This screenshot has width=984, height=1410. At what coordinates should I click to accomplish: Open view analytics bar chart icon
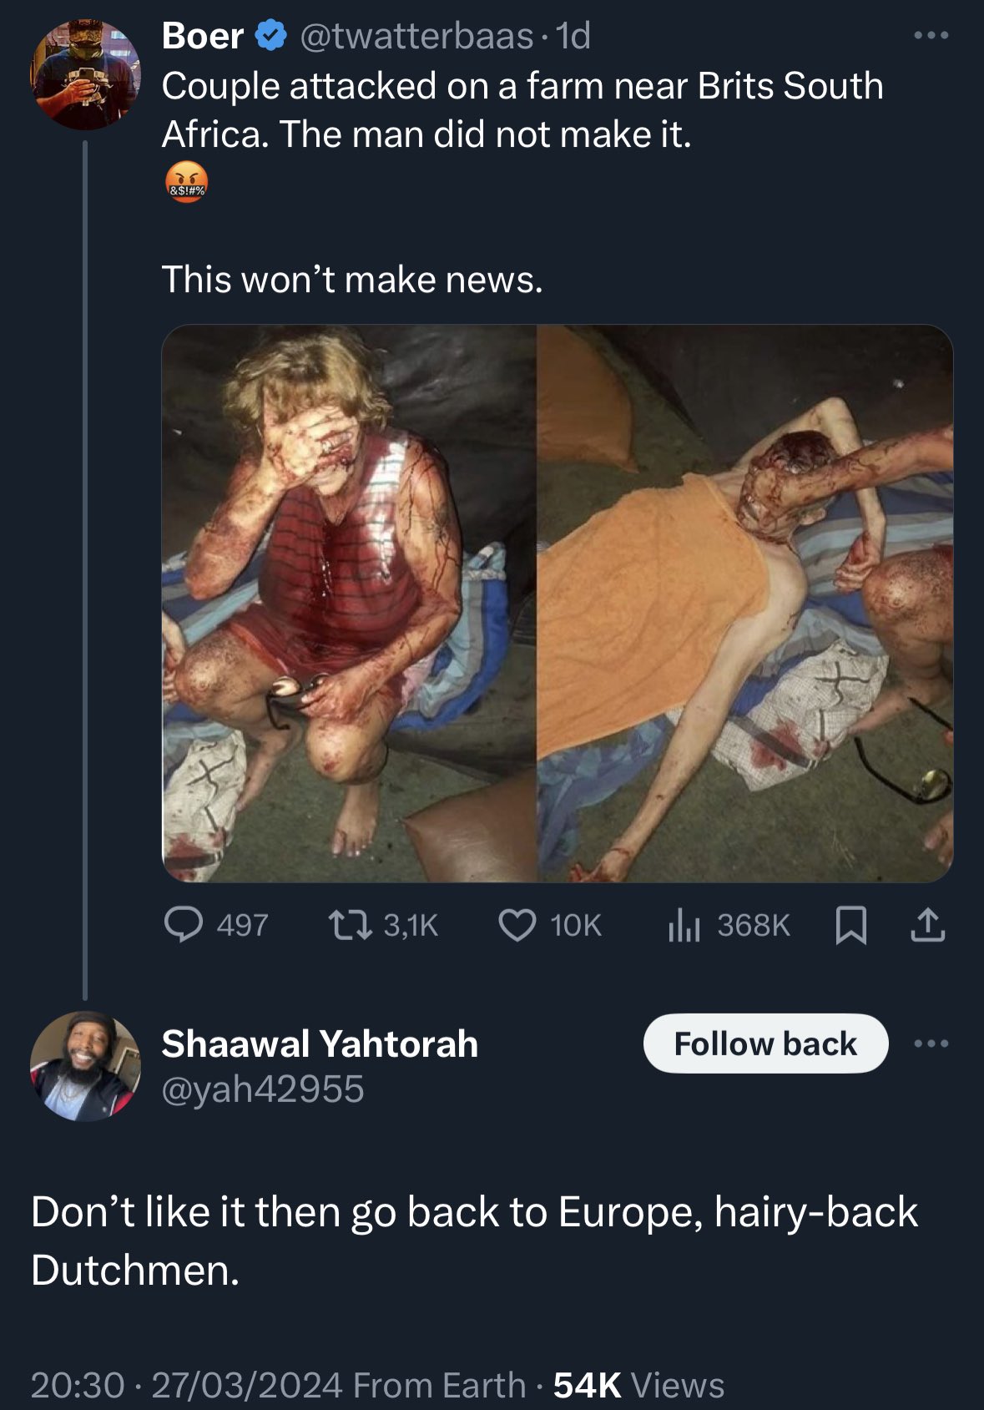pos(684,925)
